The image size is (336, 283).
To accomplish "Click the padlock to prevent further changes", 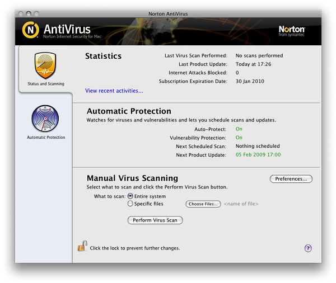I will tap(82, 246).
